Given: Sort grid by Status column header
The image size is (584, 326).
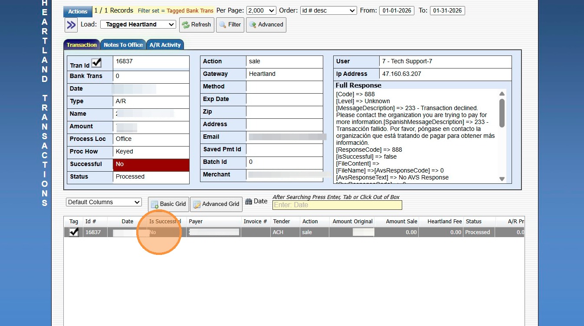Looking at the screenshot, I should pyautogui.click(x=479, y=221).
